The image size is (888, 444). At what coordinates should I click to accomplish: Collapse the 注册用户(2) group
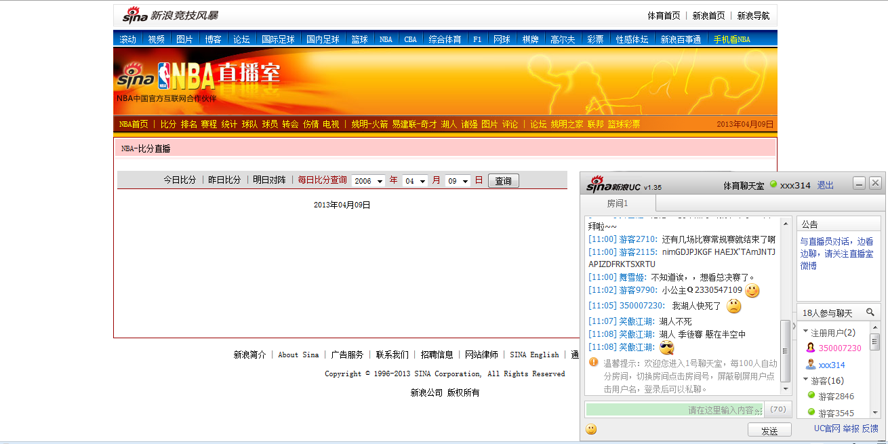pos(806,332)
